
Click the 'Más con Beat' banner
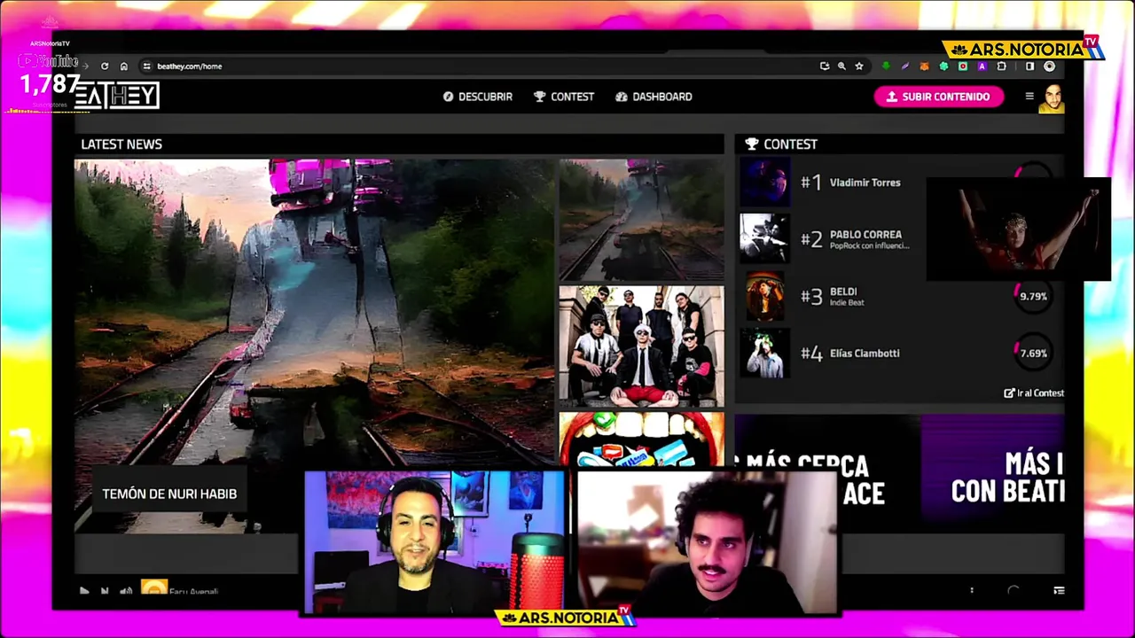[992, 474]
